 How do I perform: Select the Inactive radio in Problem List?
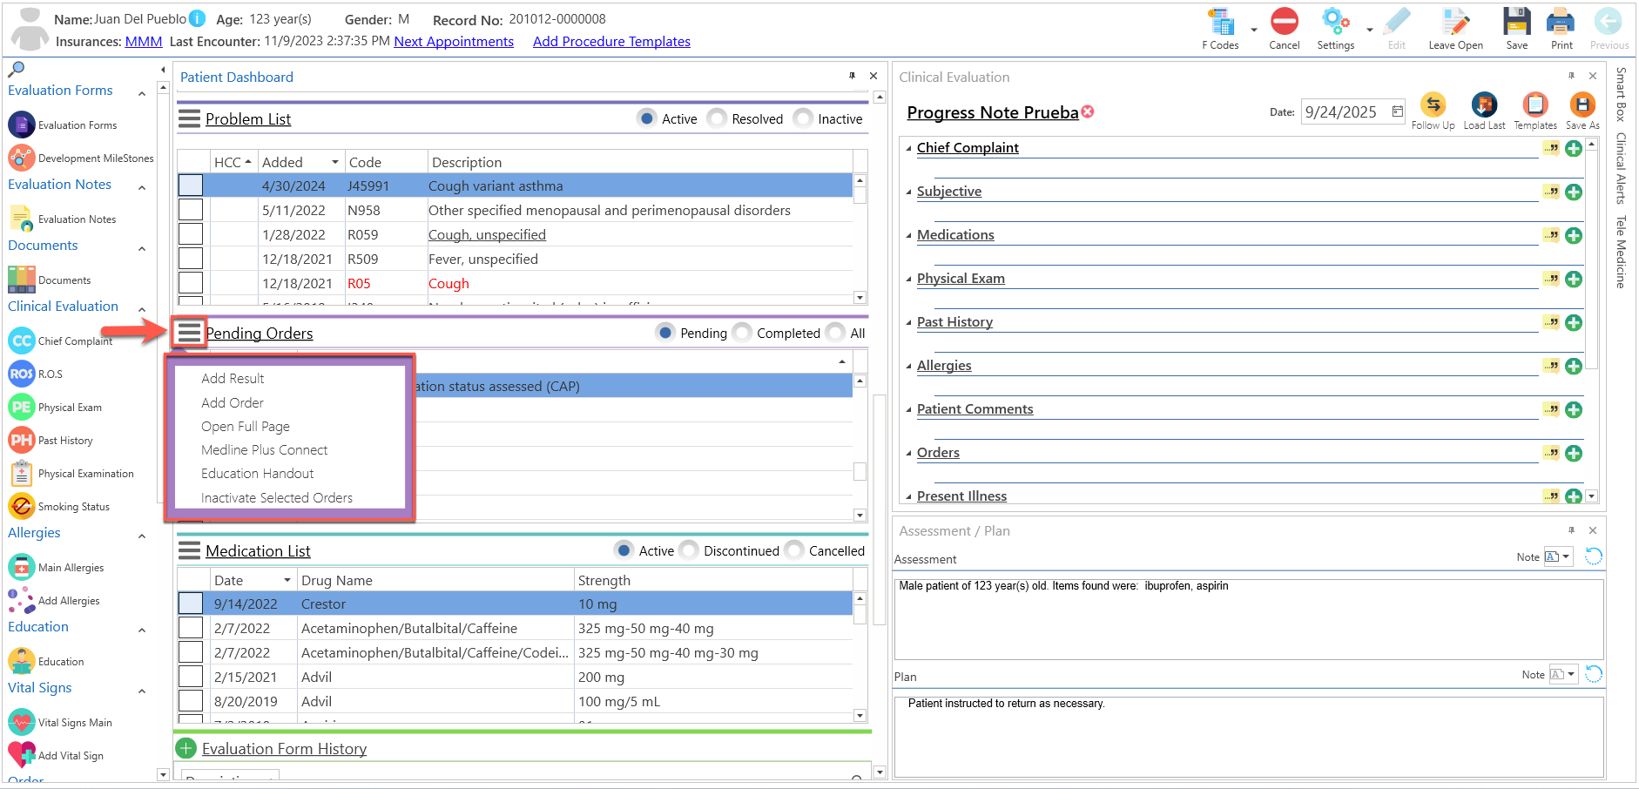(x=803, y=118)
